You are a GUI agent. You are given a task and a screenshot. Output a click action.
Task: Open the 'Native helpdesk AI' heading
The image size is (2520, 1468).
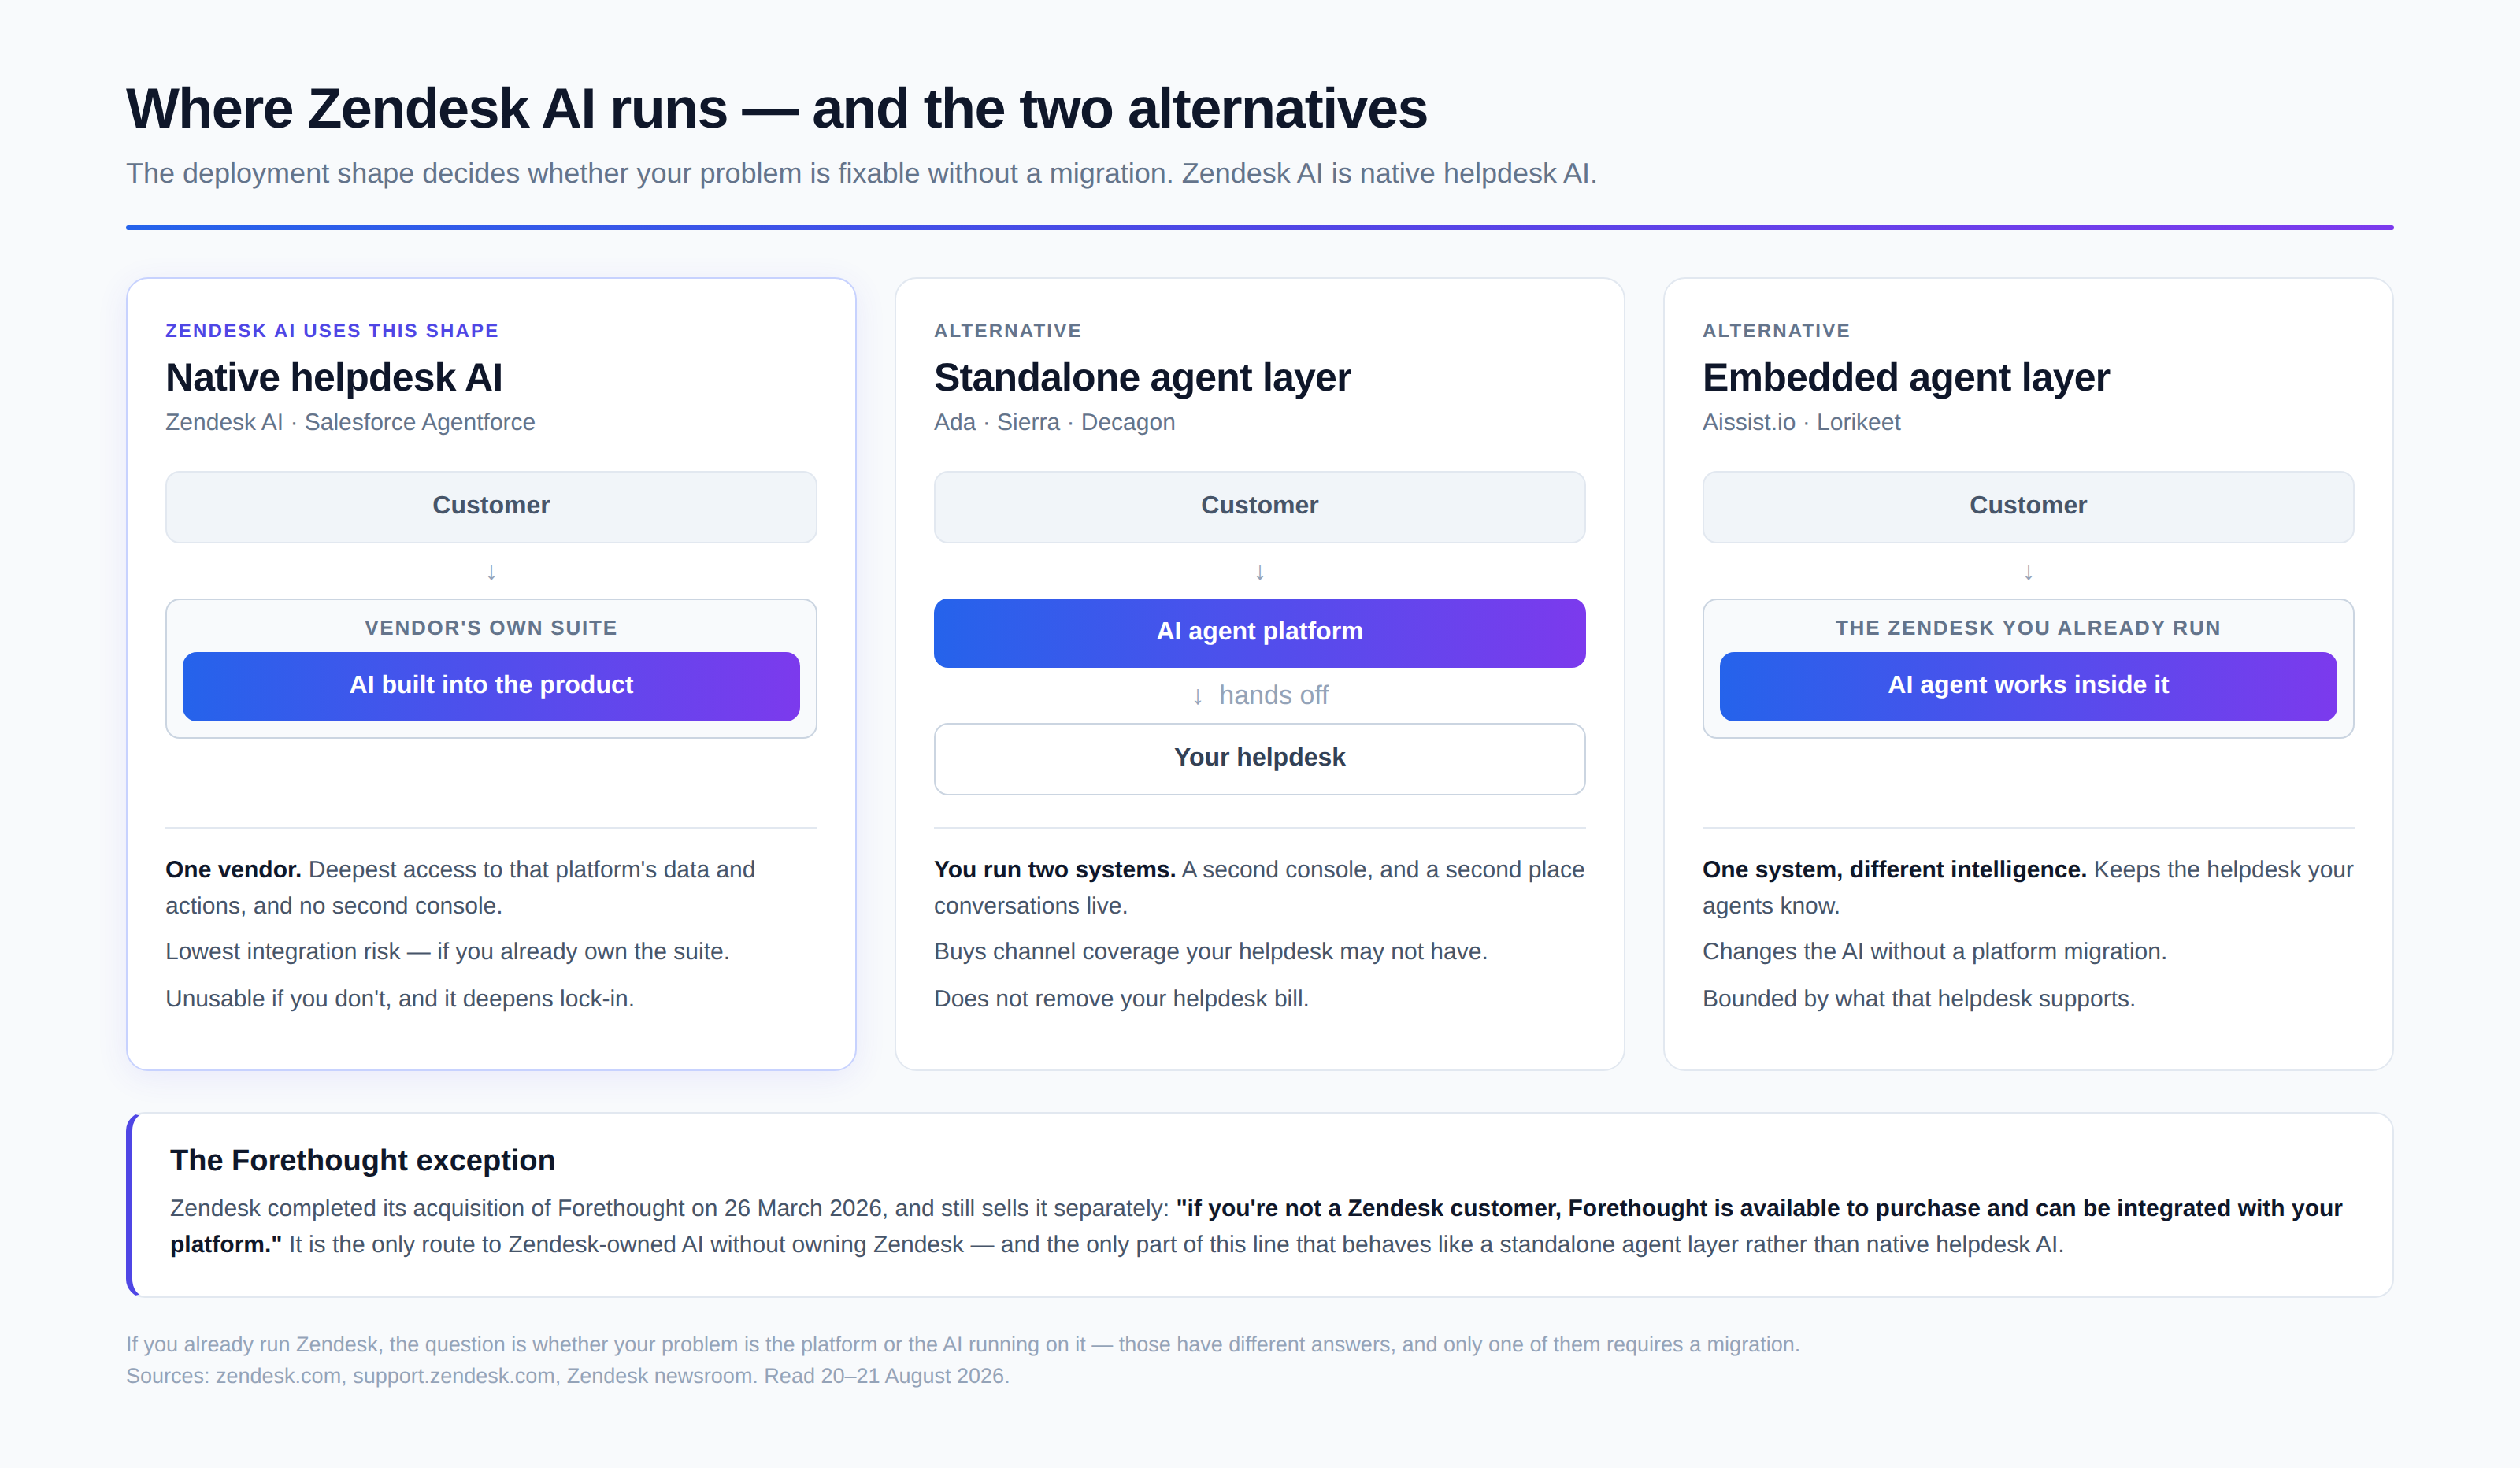click(x=334, y=378)
